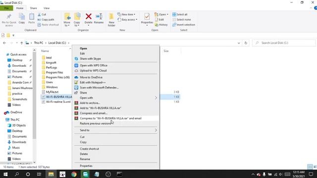Click the Search Local Disk (C:) box
The width and height of the screenshot is (317, 178).
pyautogui.click(x=284, y=43)
